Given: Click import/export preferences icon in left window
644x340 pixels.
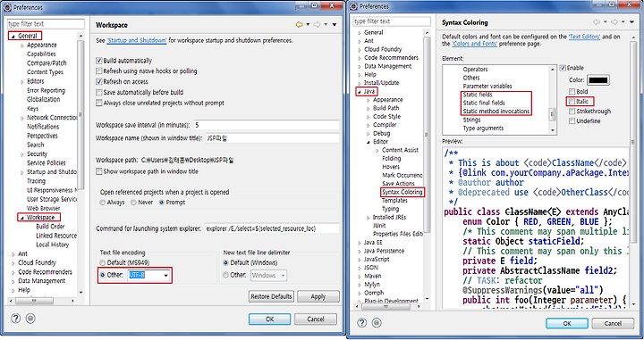Looking at the screenshot, I should point(30,319).
